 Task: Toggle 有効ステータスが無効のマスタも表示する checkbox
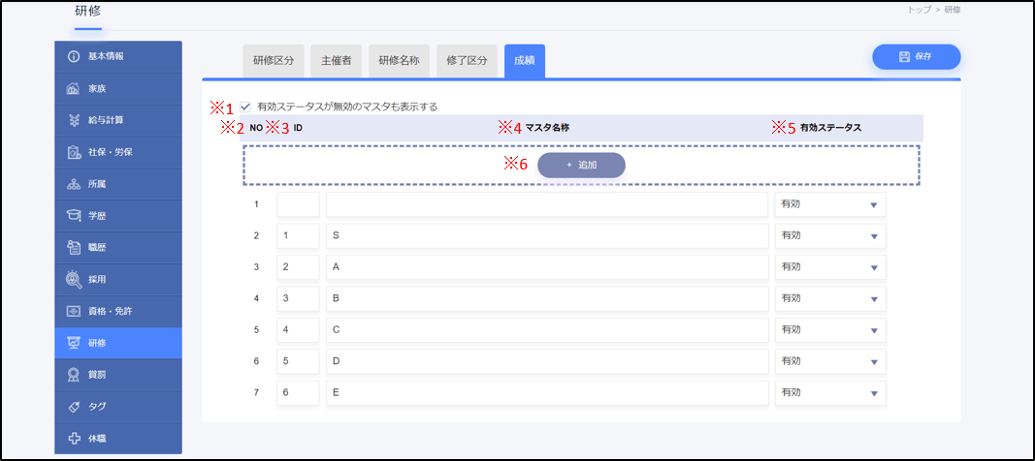point(245,106)
